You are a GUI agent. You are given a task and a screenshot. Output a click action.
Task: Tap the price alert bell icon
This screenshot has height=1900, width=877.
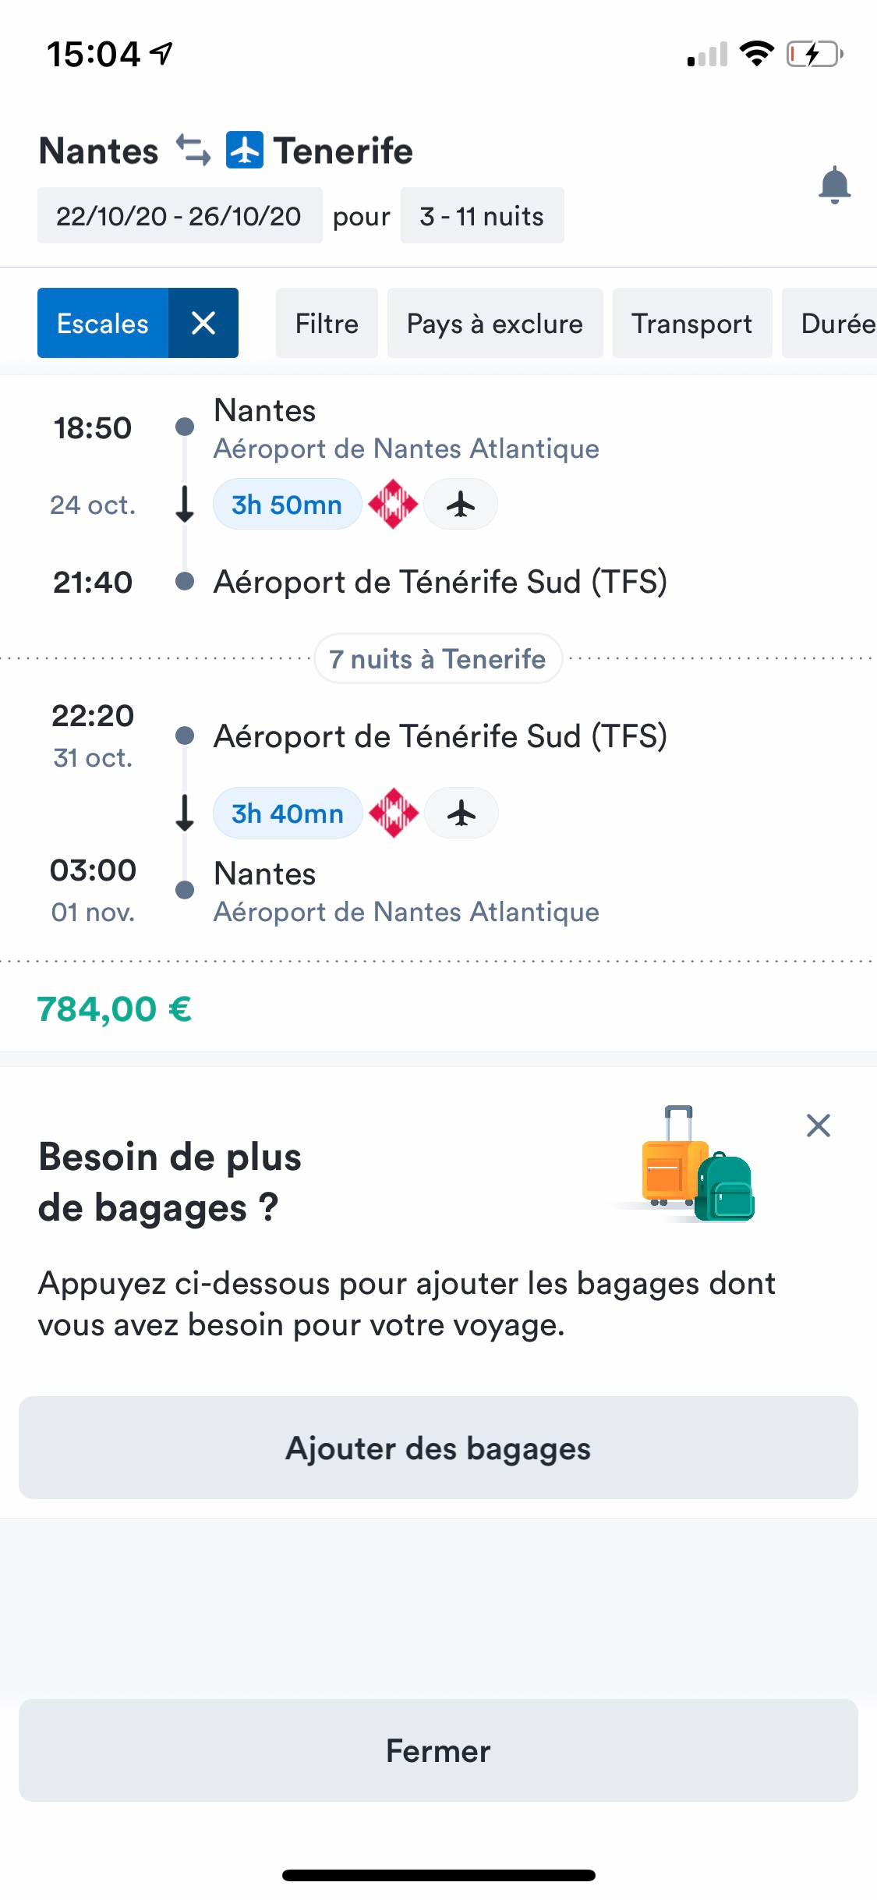point(834,185)
